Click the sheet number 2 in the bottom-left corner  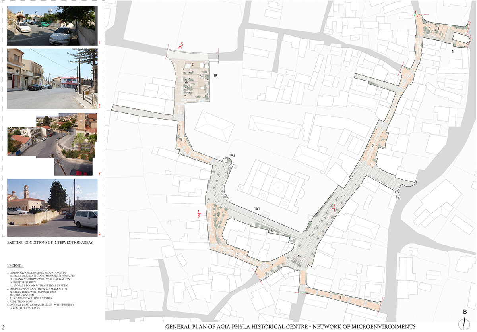pos(3,327)
